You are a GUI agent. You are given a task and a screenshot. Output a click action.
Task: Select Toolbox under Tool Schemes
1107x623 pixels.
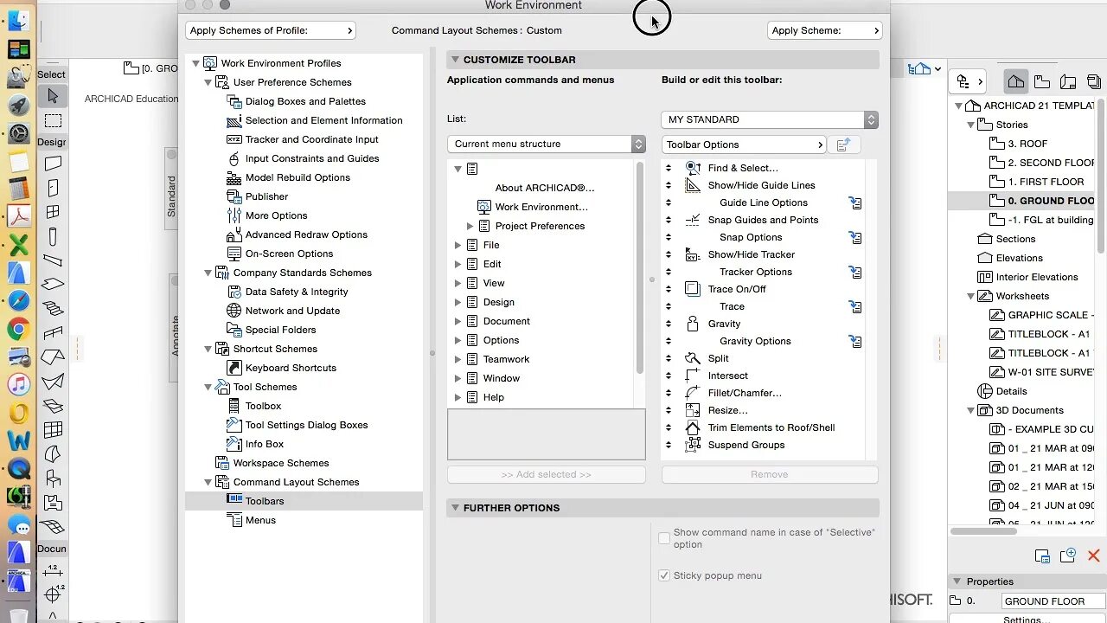(x=263, y=406)
